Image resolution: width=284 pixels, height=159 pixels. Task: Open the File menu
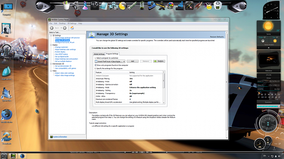pyautogui.click(x=51, y=23)
